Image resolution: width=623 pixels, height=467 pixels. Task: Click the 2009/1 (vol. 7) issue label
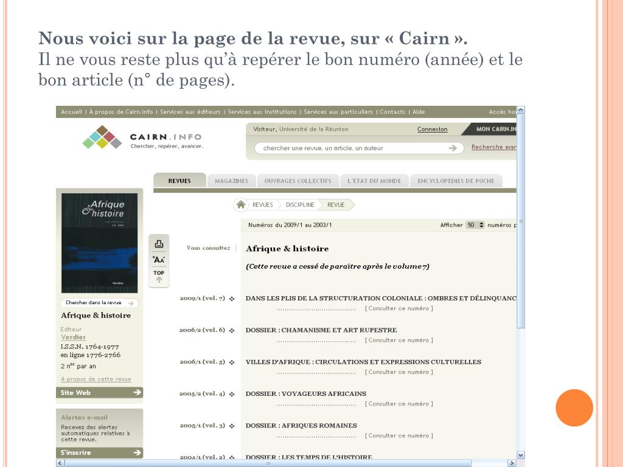tap(202, 298)
